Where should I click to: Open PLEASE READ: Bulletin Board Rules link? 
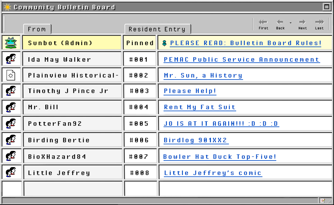(245, 43)
